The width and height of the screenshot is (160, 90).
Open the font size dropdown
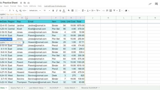tap(47, 10)
